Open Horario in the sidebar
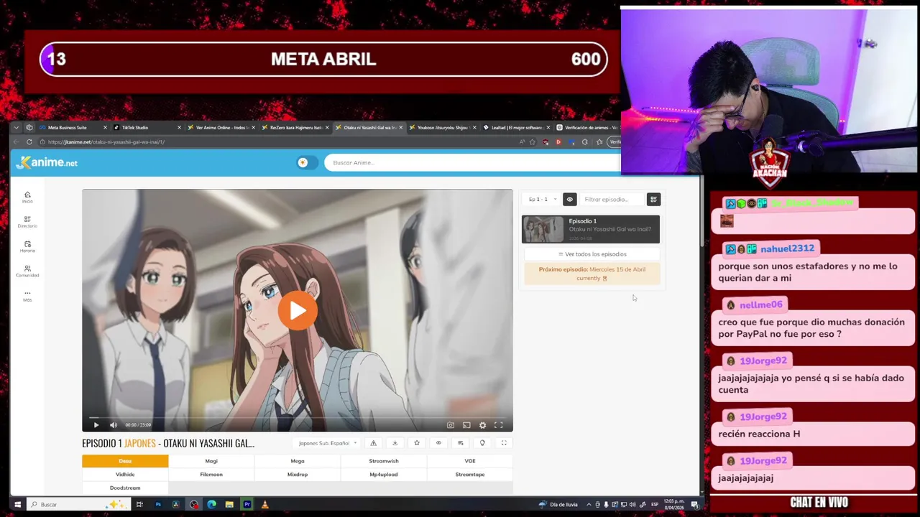This screenshot has width=920, height=517. point(27,246)
